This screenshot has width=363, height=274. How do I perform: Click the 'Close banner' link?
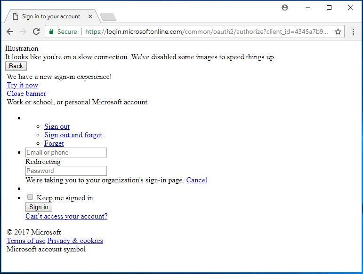point(26,94)
